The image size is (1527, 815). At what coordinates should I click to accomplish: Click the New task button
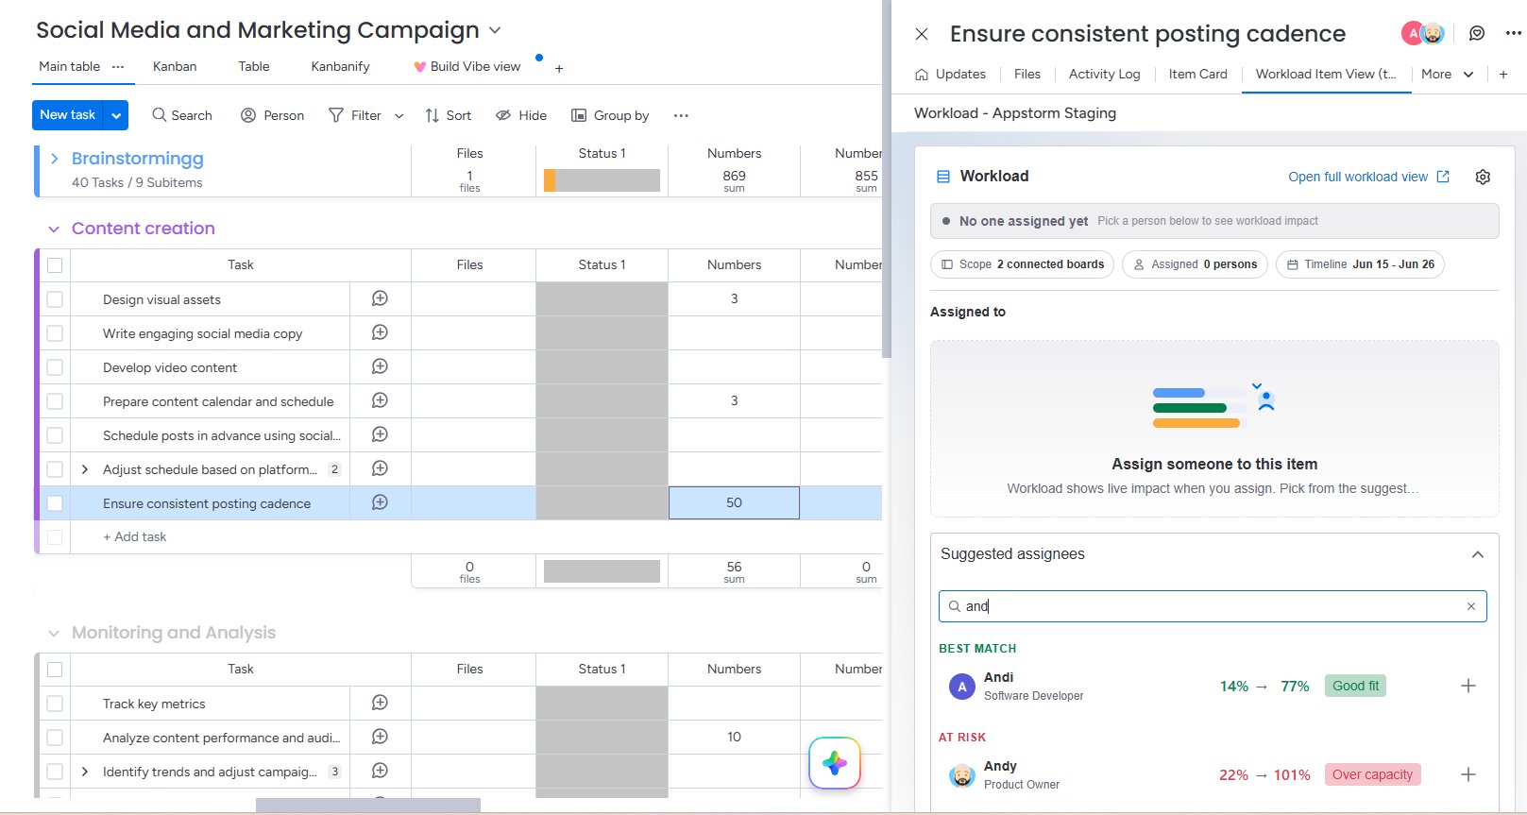68,115
